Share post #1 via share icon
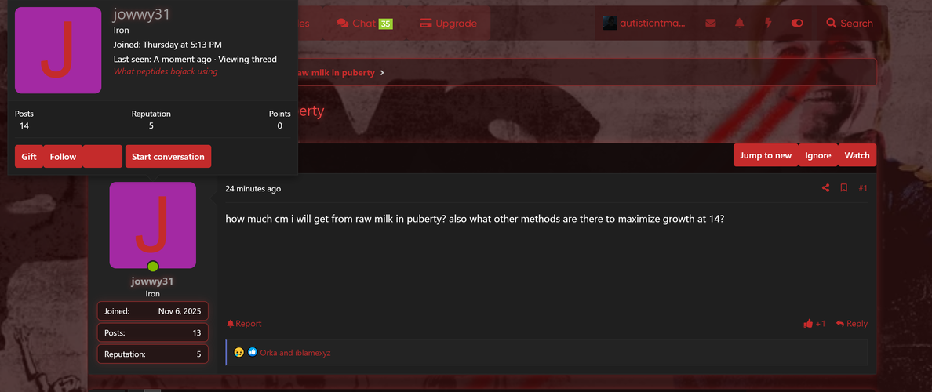Screen dimensions: 932x392 tap(825, 187)
